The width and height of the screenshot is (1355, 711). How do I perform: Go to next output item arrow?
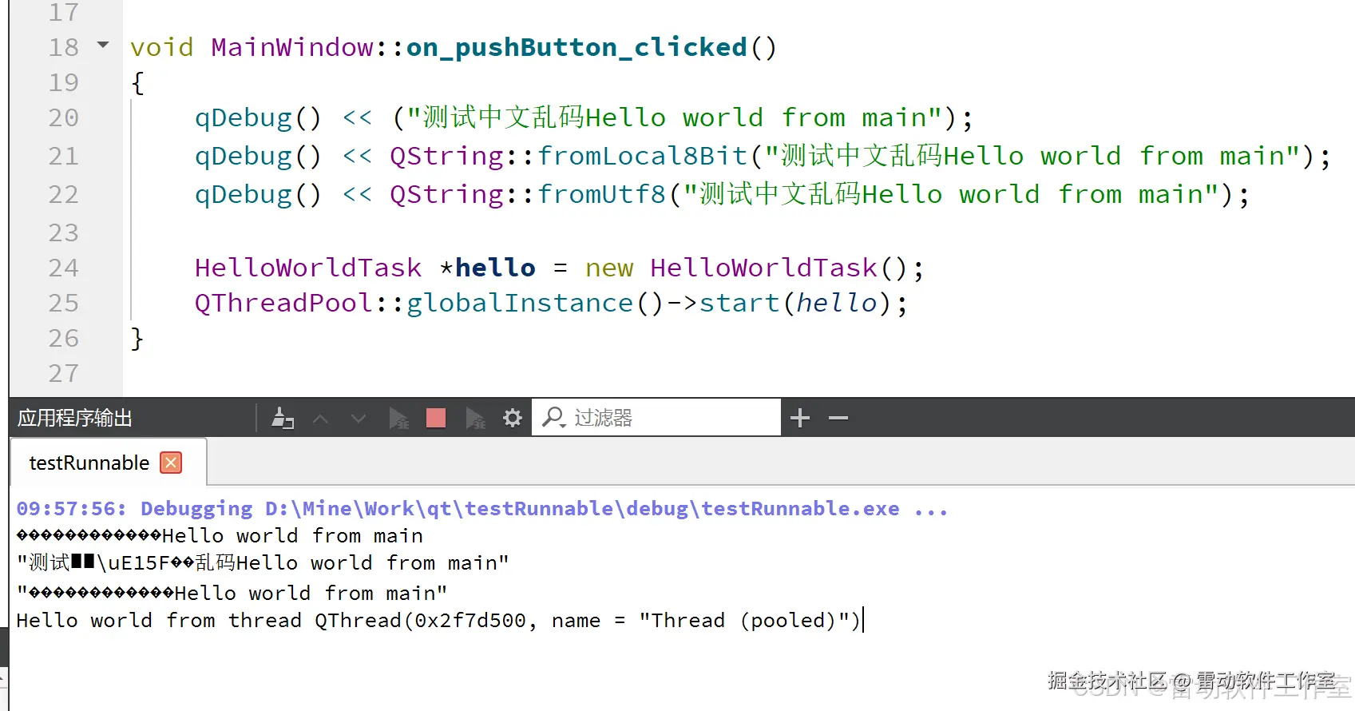[x=359, y=418]
